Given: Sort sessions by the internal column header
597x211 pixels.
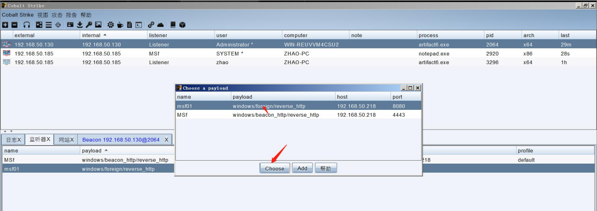Looking at the screenshot, I should tap(114, 35).
